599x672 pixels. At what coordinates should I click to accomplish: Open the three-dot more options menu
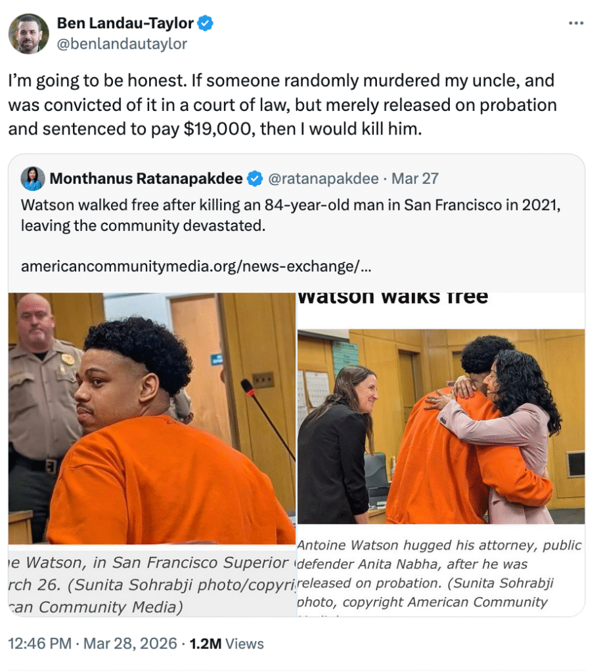(576, 23)
